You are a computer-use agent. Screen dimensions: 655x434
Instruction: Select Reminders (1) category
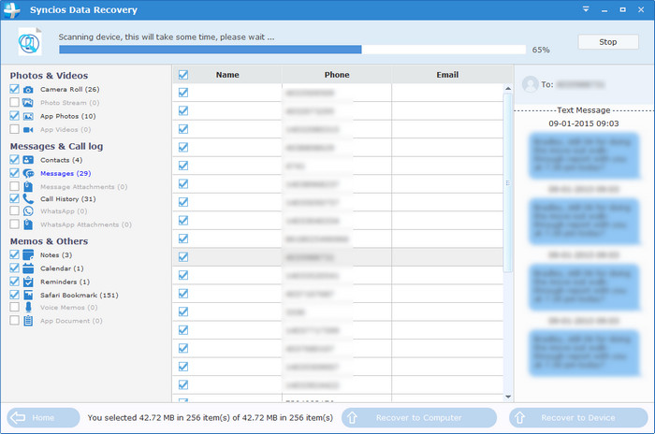65,282
